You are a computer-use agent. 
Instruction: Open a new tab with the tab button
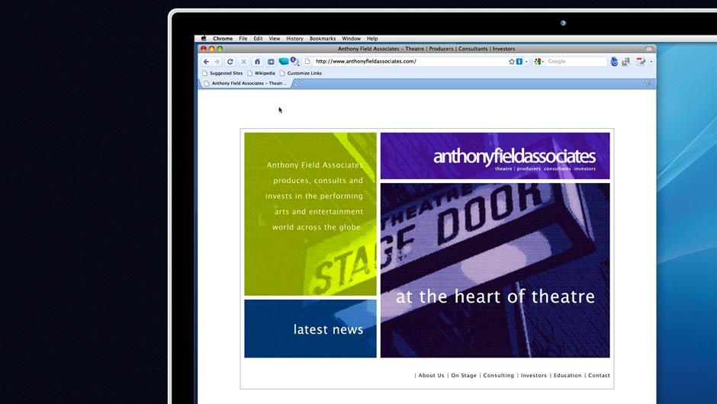(x=299, y=84)
